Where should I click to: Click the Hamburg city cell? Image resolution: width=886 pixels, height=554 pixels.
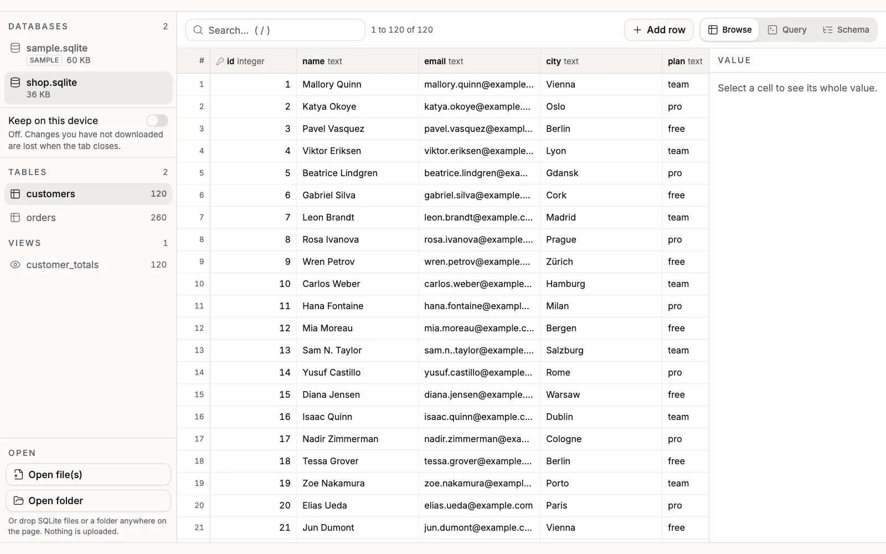(601, 284)
